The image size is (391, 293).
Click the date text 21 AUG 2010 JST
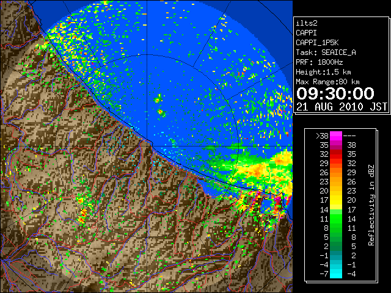click(342, 107)
